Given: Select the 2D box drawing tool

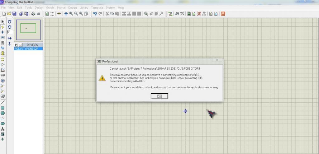Looking at the screenshot, I should point(2,108).
